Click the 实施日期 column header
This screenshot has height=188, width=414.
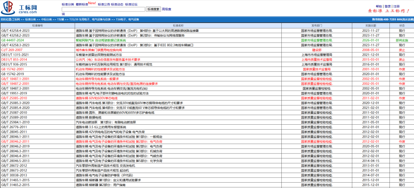coord(371,25)
